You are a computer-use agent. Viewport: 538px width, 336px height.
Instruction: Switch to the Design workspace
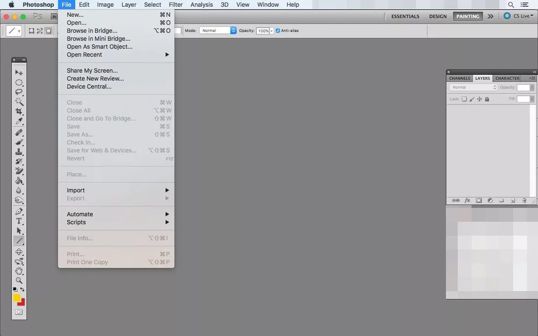click(x=438, y=16)
